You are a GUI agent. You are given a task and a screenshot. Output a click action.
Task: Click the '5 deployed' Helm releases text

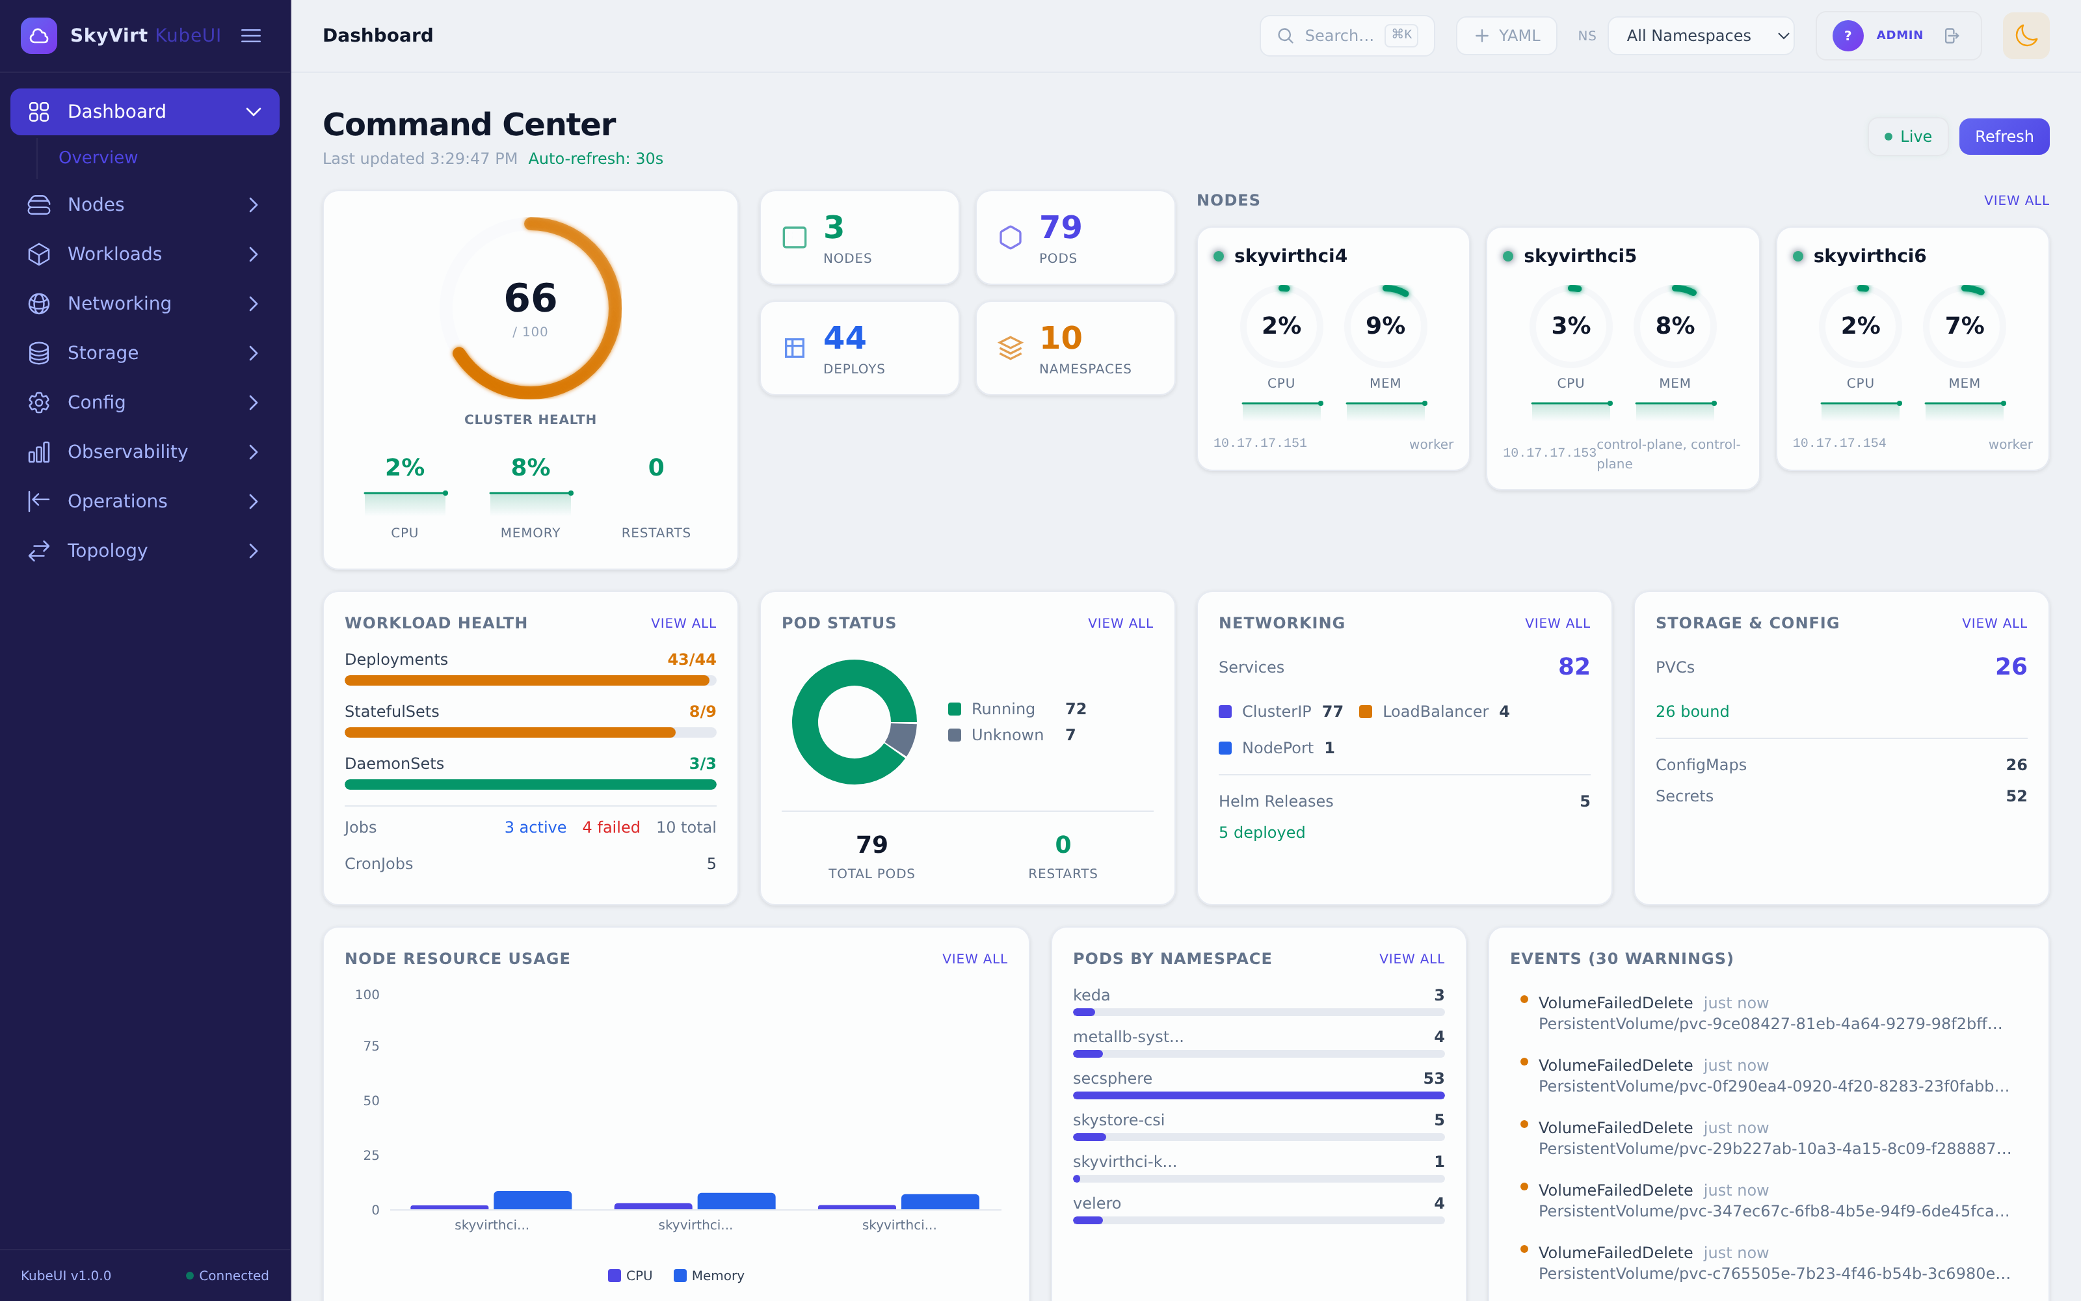[1262, 832]
